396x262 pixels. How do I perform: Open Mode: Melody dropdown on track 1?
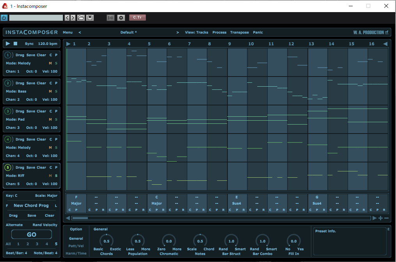[x=18, y=63]
